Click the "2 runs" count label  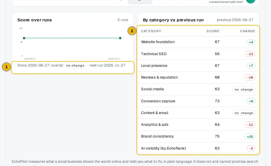tap(123, 20)
